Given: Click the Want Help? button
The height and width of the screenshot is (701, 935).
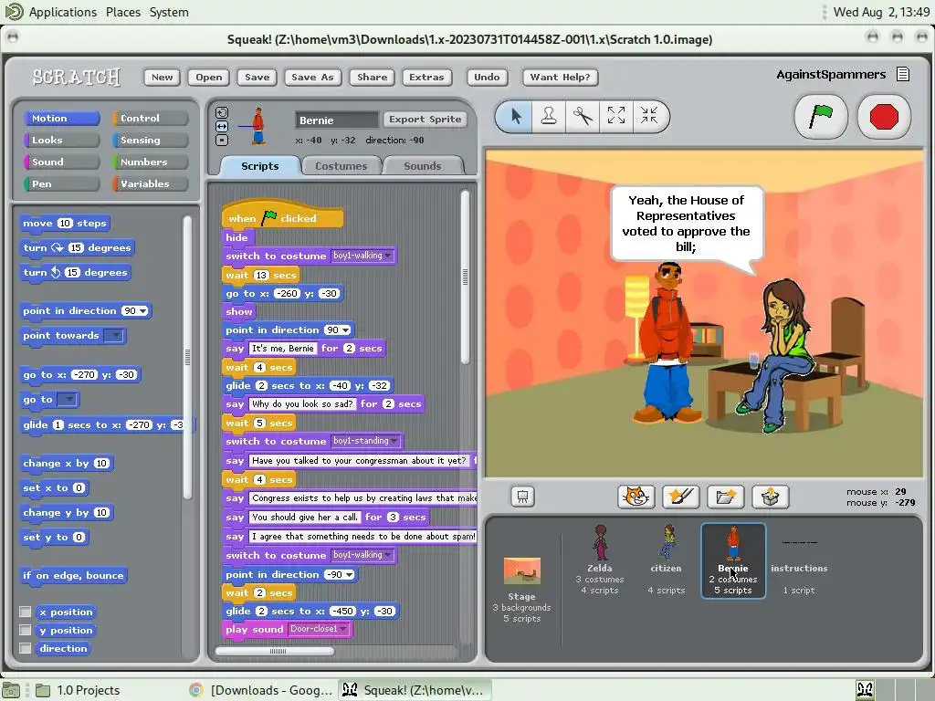Looking at the screenshot, I should click(x=560, y=77).
